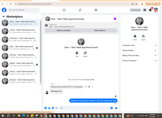Open the Michael apartment conversation
The width and height of the screenshot is (162, 118).
[20, 56]
